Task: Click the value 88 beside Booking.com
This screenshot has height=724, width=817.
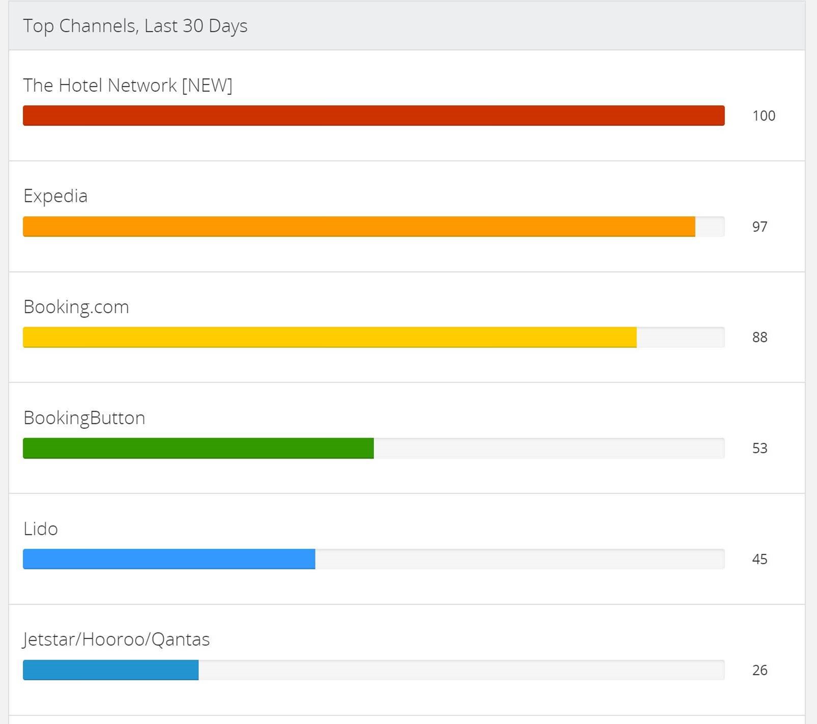Action: [x=760, y=336]
